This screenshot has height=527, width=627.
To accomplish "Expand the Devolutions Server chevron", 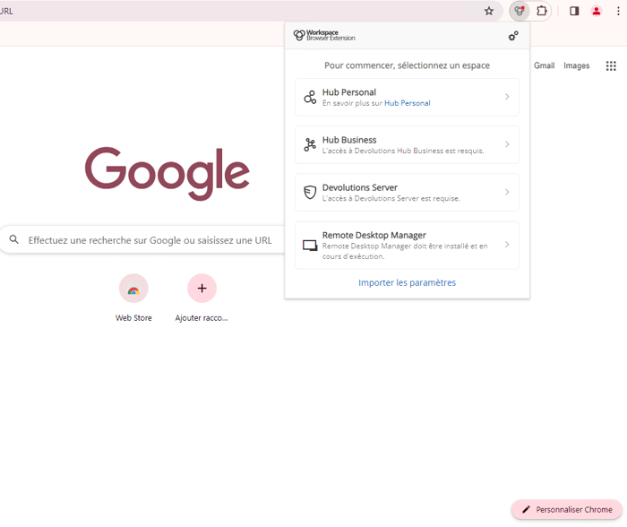I will click(x=507, y=192).
